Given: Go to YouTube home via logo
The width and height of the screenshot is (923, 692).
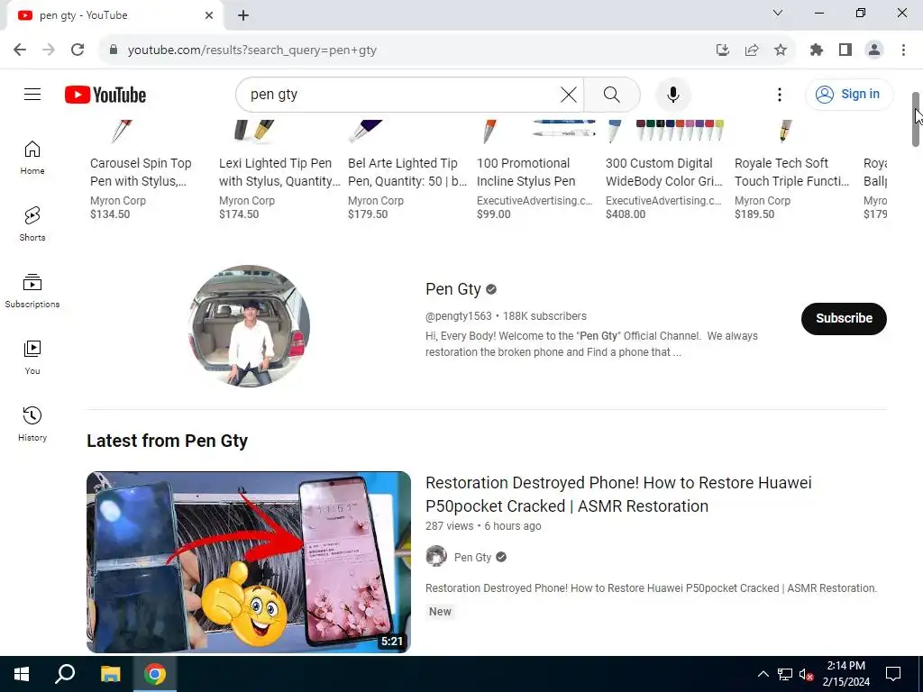Looking at the screenshot, I should (x=105, y=95).
